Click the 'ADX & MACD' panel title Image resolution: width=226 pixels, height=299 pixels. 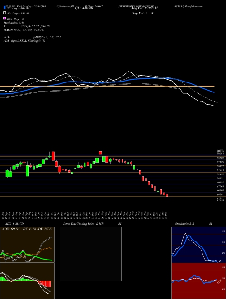click(14, 224)
